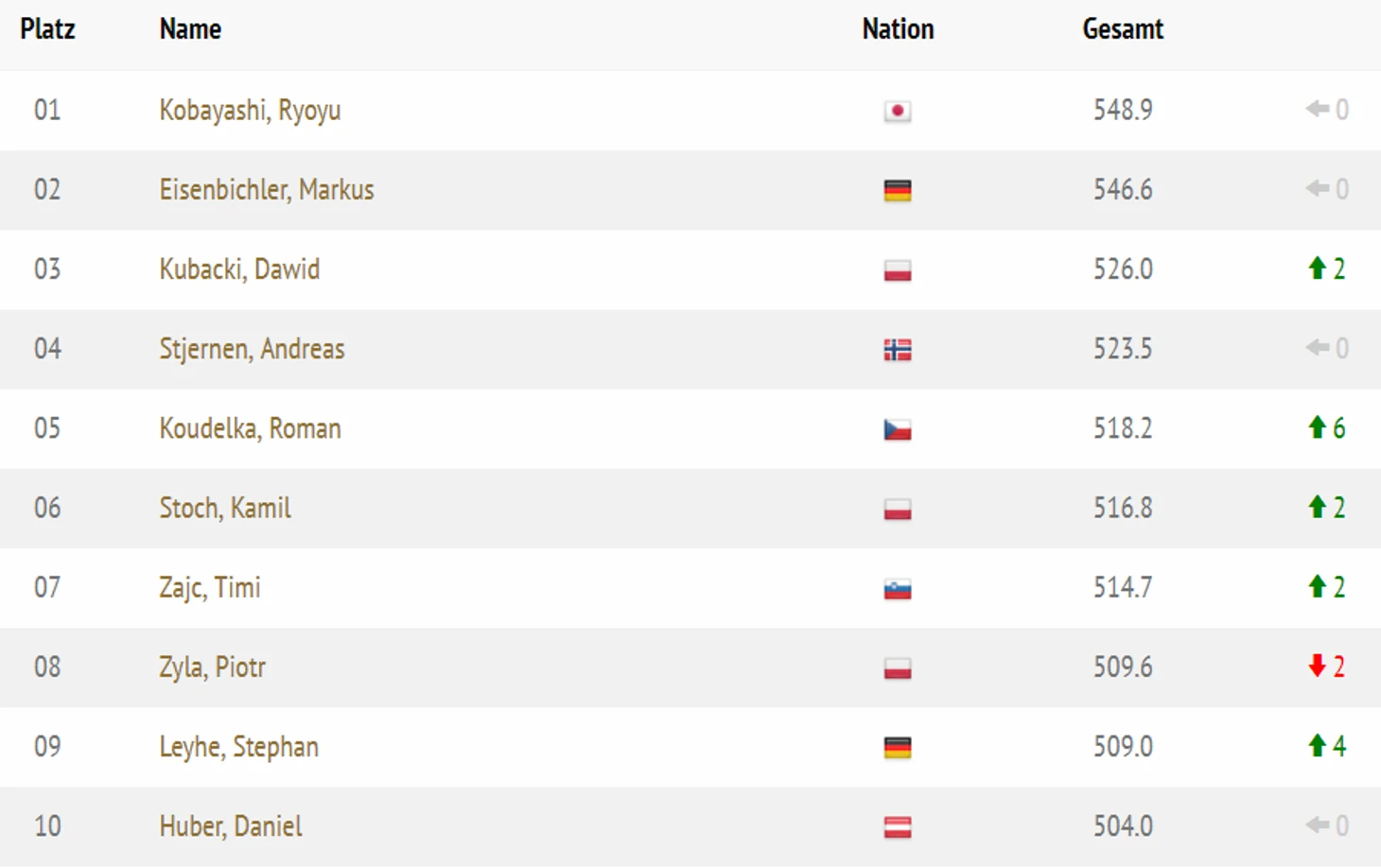Click the 548.9 total score cell
The height and width of the screenshot is (868, 1381).
pyautogui.click(x=1123, y=110)
